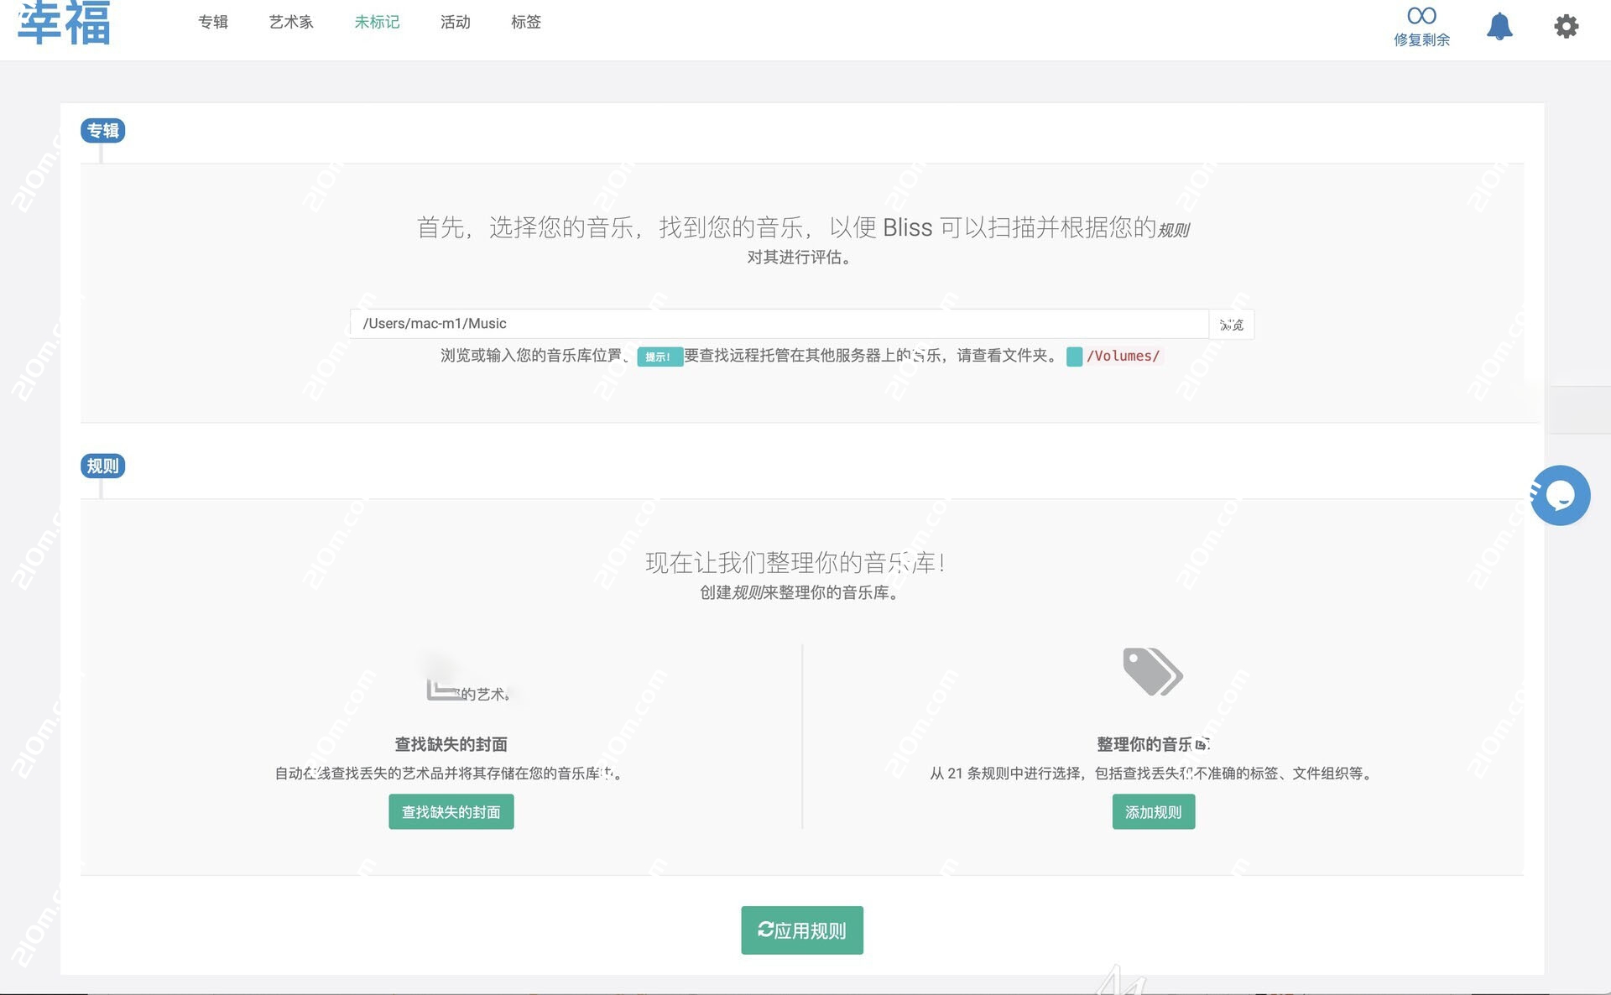Click the 查找缺失的封面 heading text

[451, 744]
